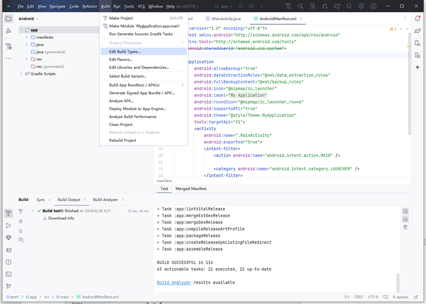Open the Gemini sparkle icon
This screenshot has width=426, height=304.
coord(417,67)
